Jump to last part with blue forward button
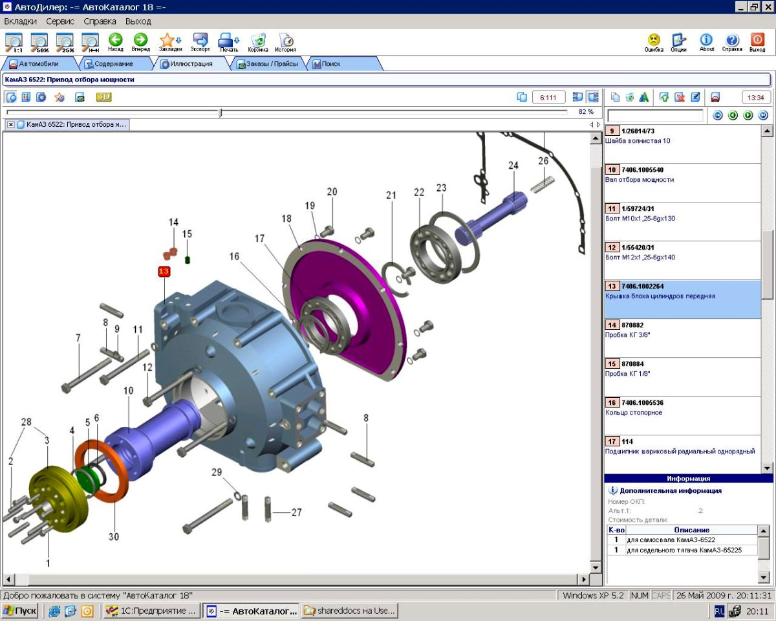The image size is (776, 621). click(x=763, y=116)
